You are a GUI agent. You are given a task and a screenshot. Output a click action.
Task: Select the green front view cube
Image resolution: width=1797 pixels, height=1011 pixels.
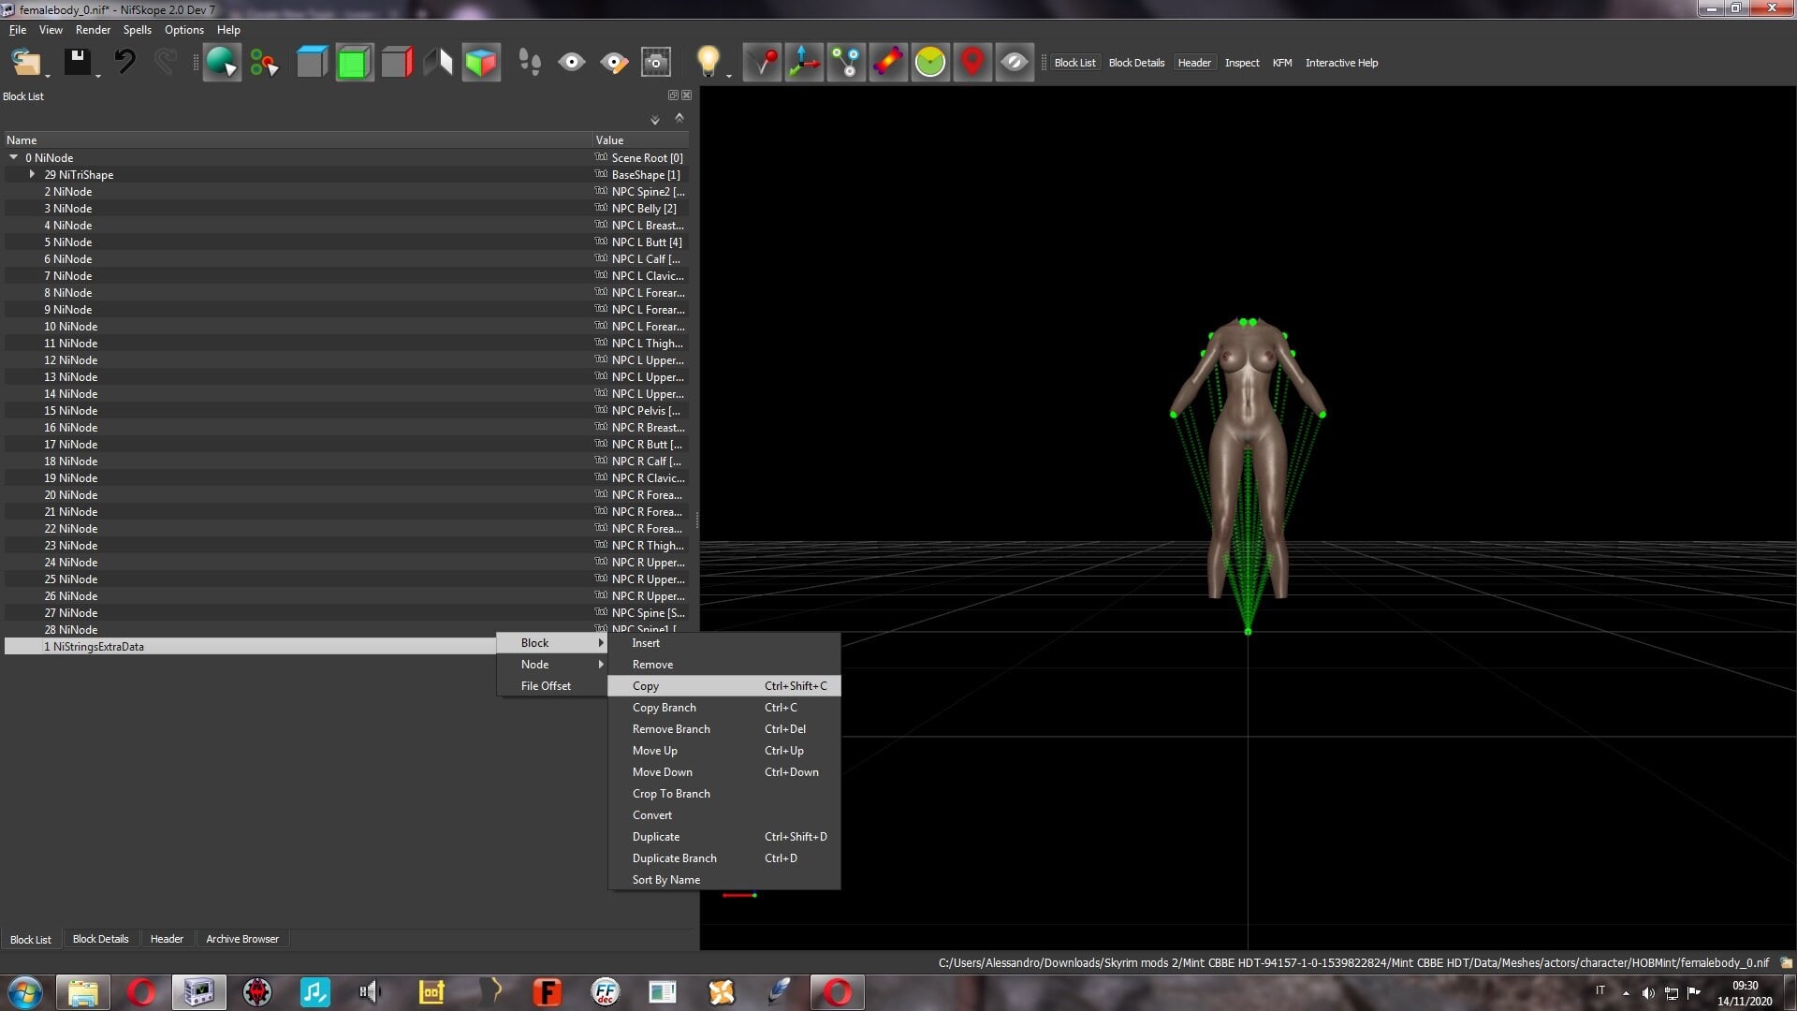pyautogui.click(x=354, y=63)
